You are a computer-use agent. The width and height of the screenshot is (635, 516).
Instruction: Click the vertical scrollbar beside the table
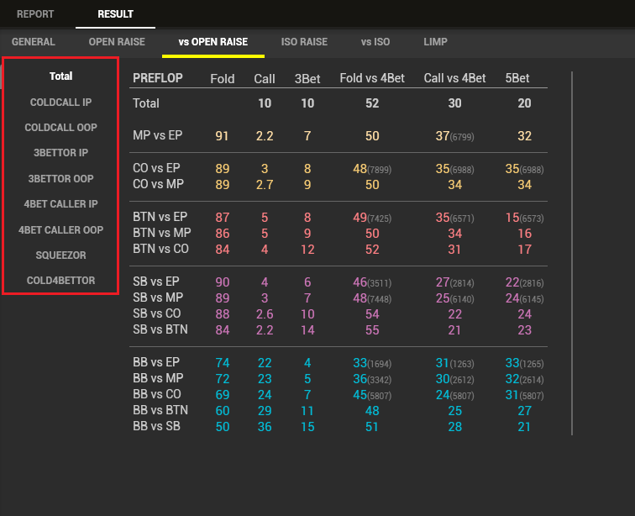(x=572, y=252)
